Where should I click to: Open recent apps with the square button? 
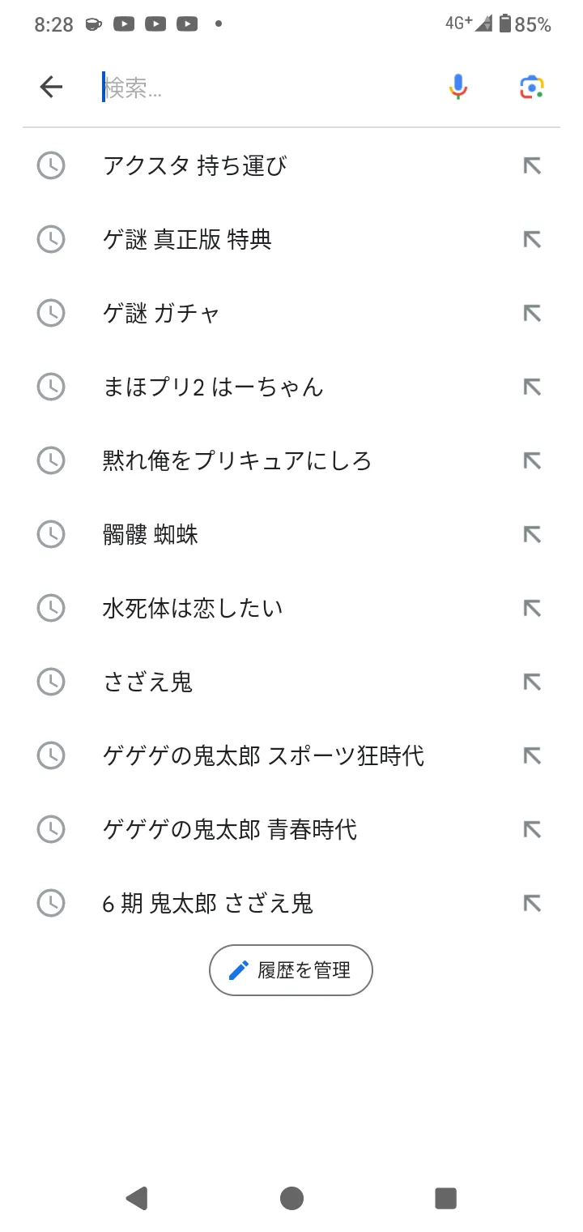(x=445, y=1198)
